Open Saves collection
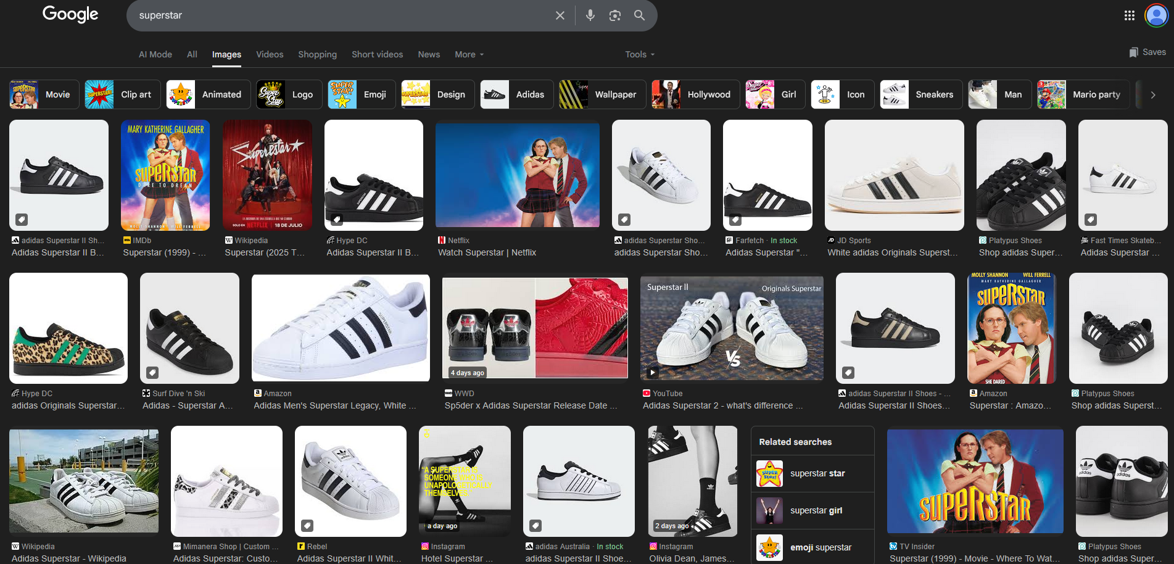 (1147, 52)
